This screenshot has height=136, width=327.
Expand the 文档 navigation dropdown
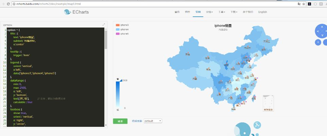tap(209, 12)
